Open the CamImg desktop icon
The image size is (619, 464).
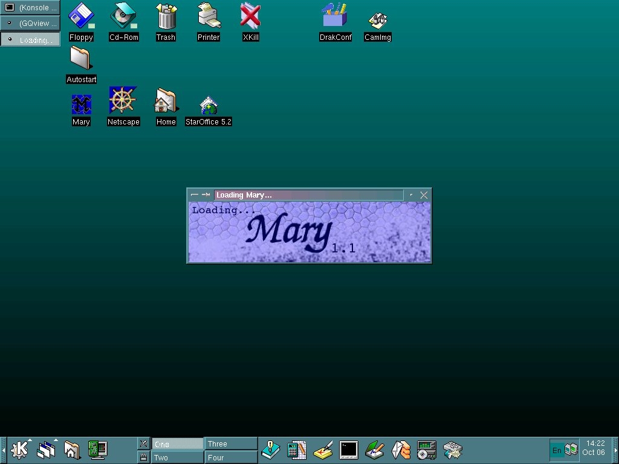pyautogui.click(x=378, y=21)
